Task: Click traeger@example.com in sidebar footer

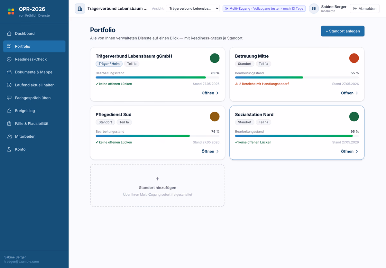Action: coord(22,262)
